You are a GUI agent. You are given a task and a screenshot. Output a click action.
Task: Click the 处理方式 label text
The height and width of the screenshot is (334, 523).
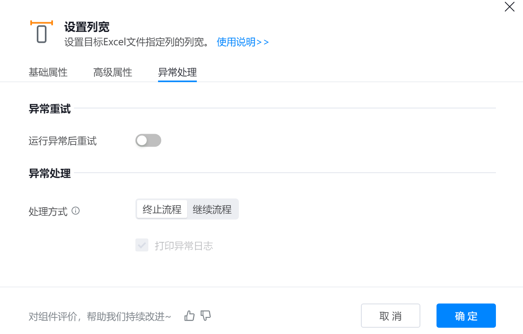(x=48, y=211)
